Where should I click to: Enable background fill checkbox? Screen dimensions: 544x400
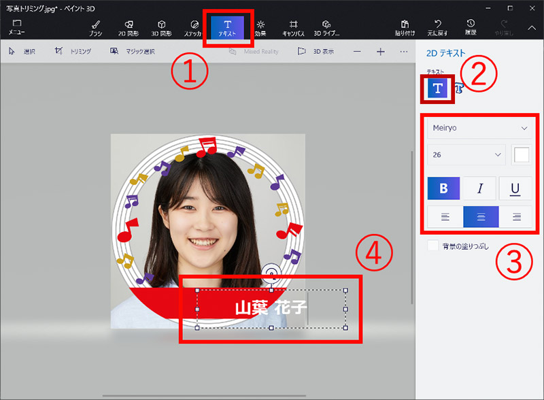pyautogui.click(x=433, y=246)
